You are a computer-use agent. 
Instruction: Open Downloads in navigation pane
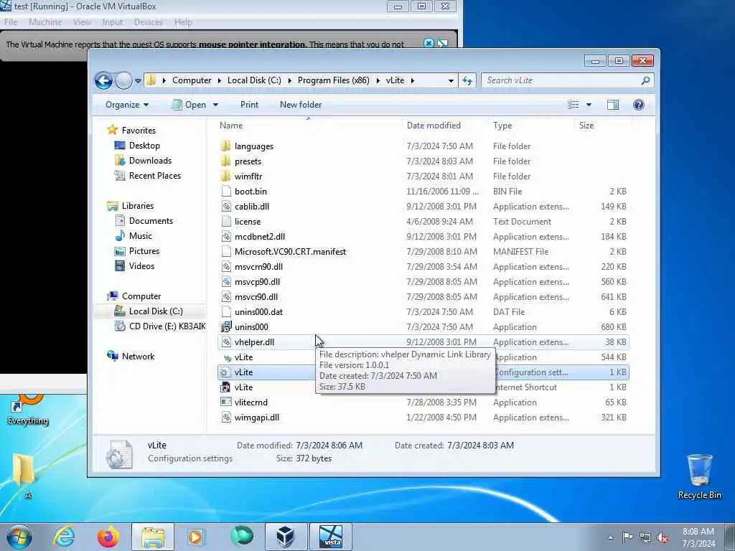(151, 161)
